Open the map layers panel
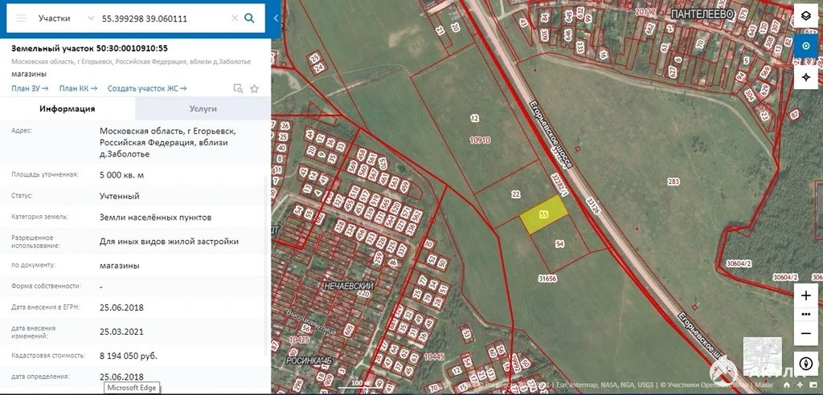 click(x=806, y=16)
